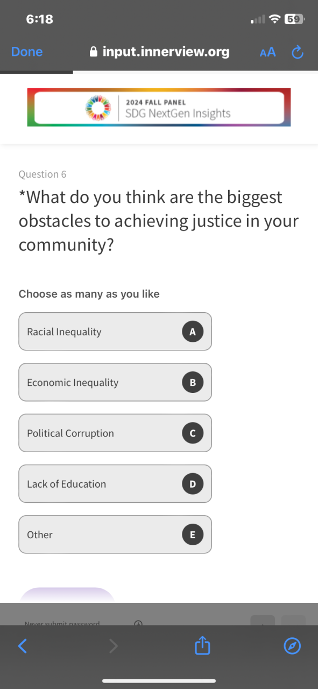Viewport: 318px width, 689px height.
Task: Tap the E key badge
Action: (x=193, y=535)
